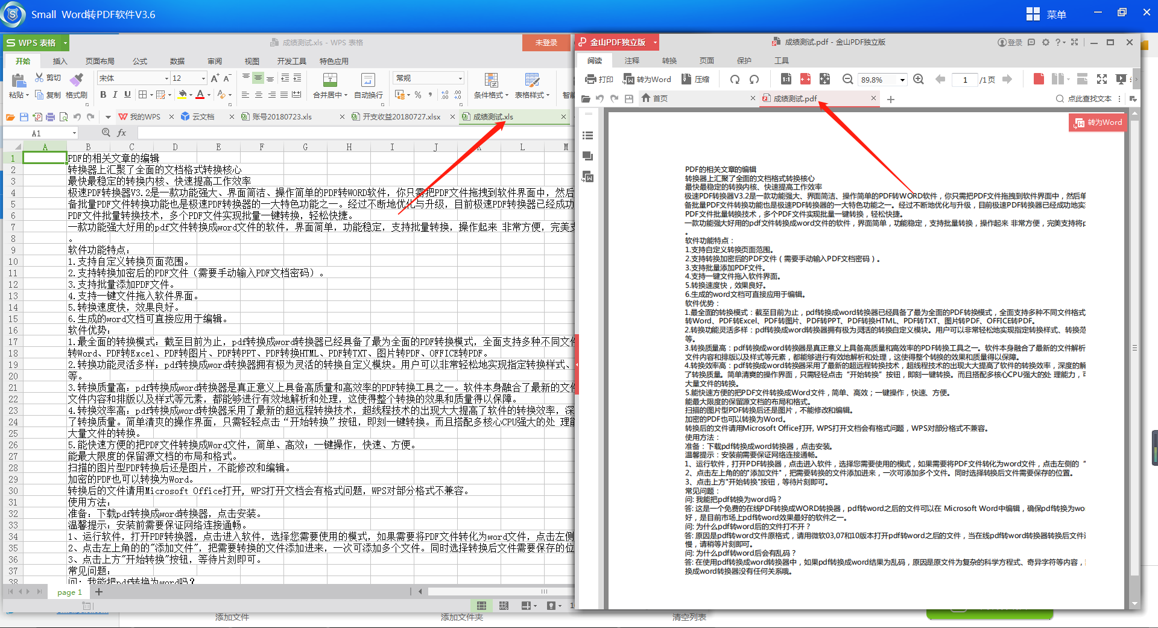Toggle Wrap Text (自动换行)
Viewport: 1158px width, 628px height.
pyautogui.click(x=369, y=86)
